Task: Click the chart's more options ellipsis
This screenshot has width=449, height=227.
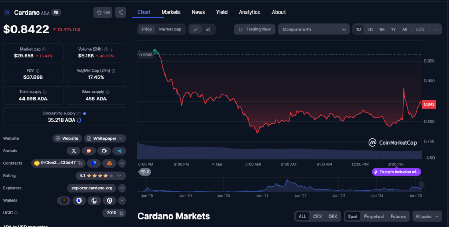Action: [436, 29]
